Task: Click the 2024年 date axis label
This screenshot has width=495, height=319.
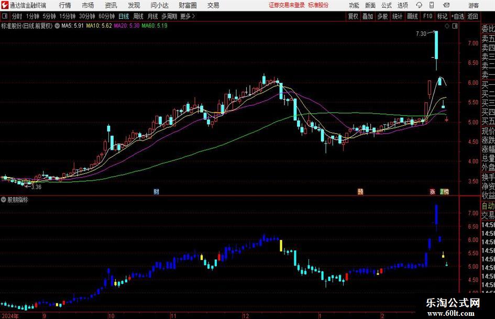Action: point(10,316)
